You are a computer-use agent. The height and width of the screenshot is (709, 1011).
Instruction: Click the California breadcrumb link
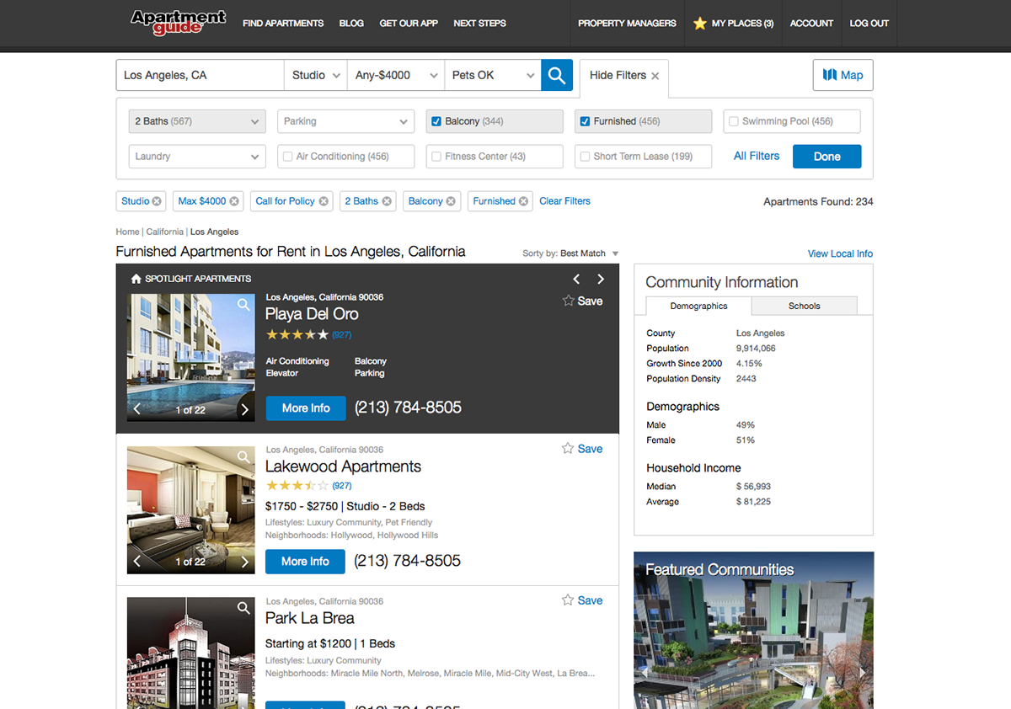[x=164, y=232]
